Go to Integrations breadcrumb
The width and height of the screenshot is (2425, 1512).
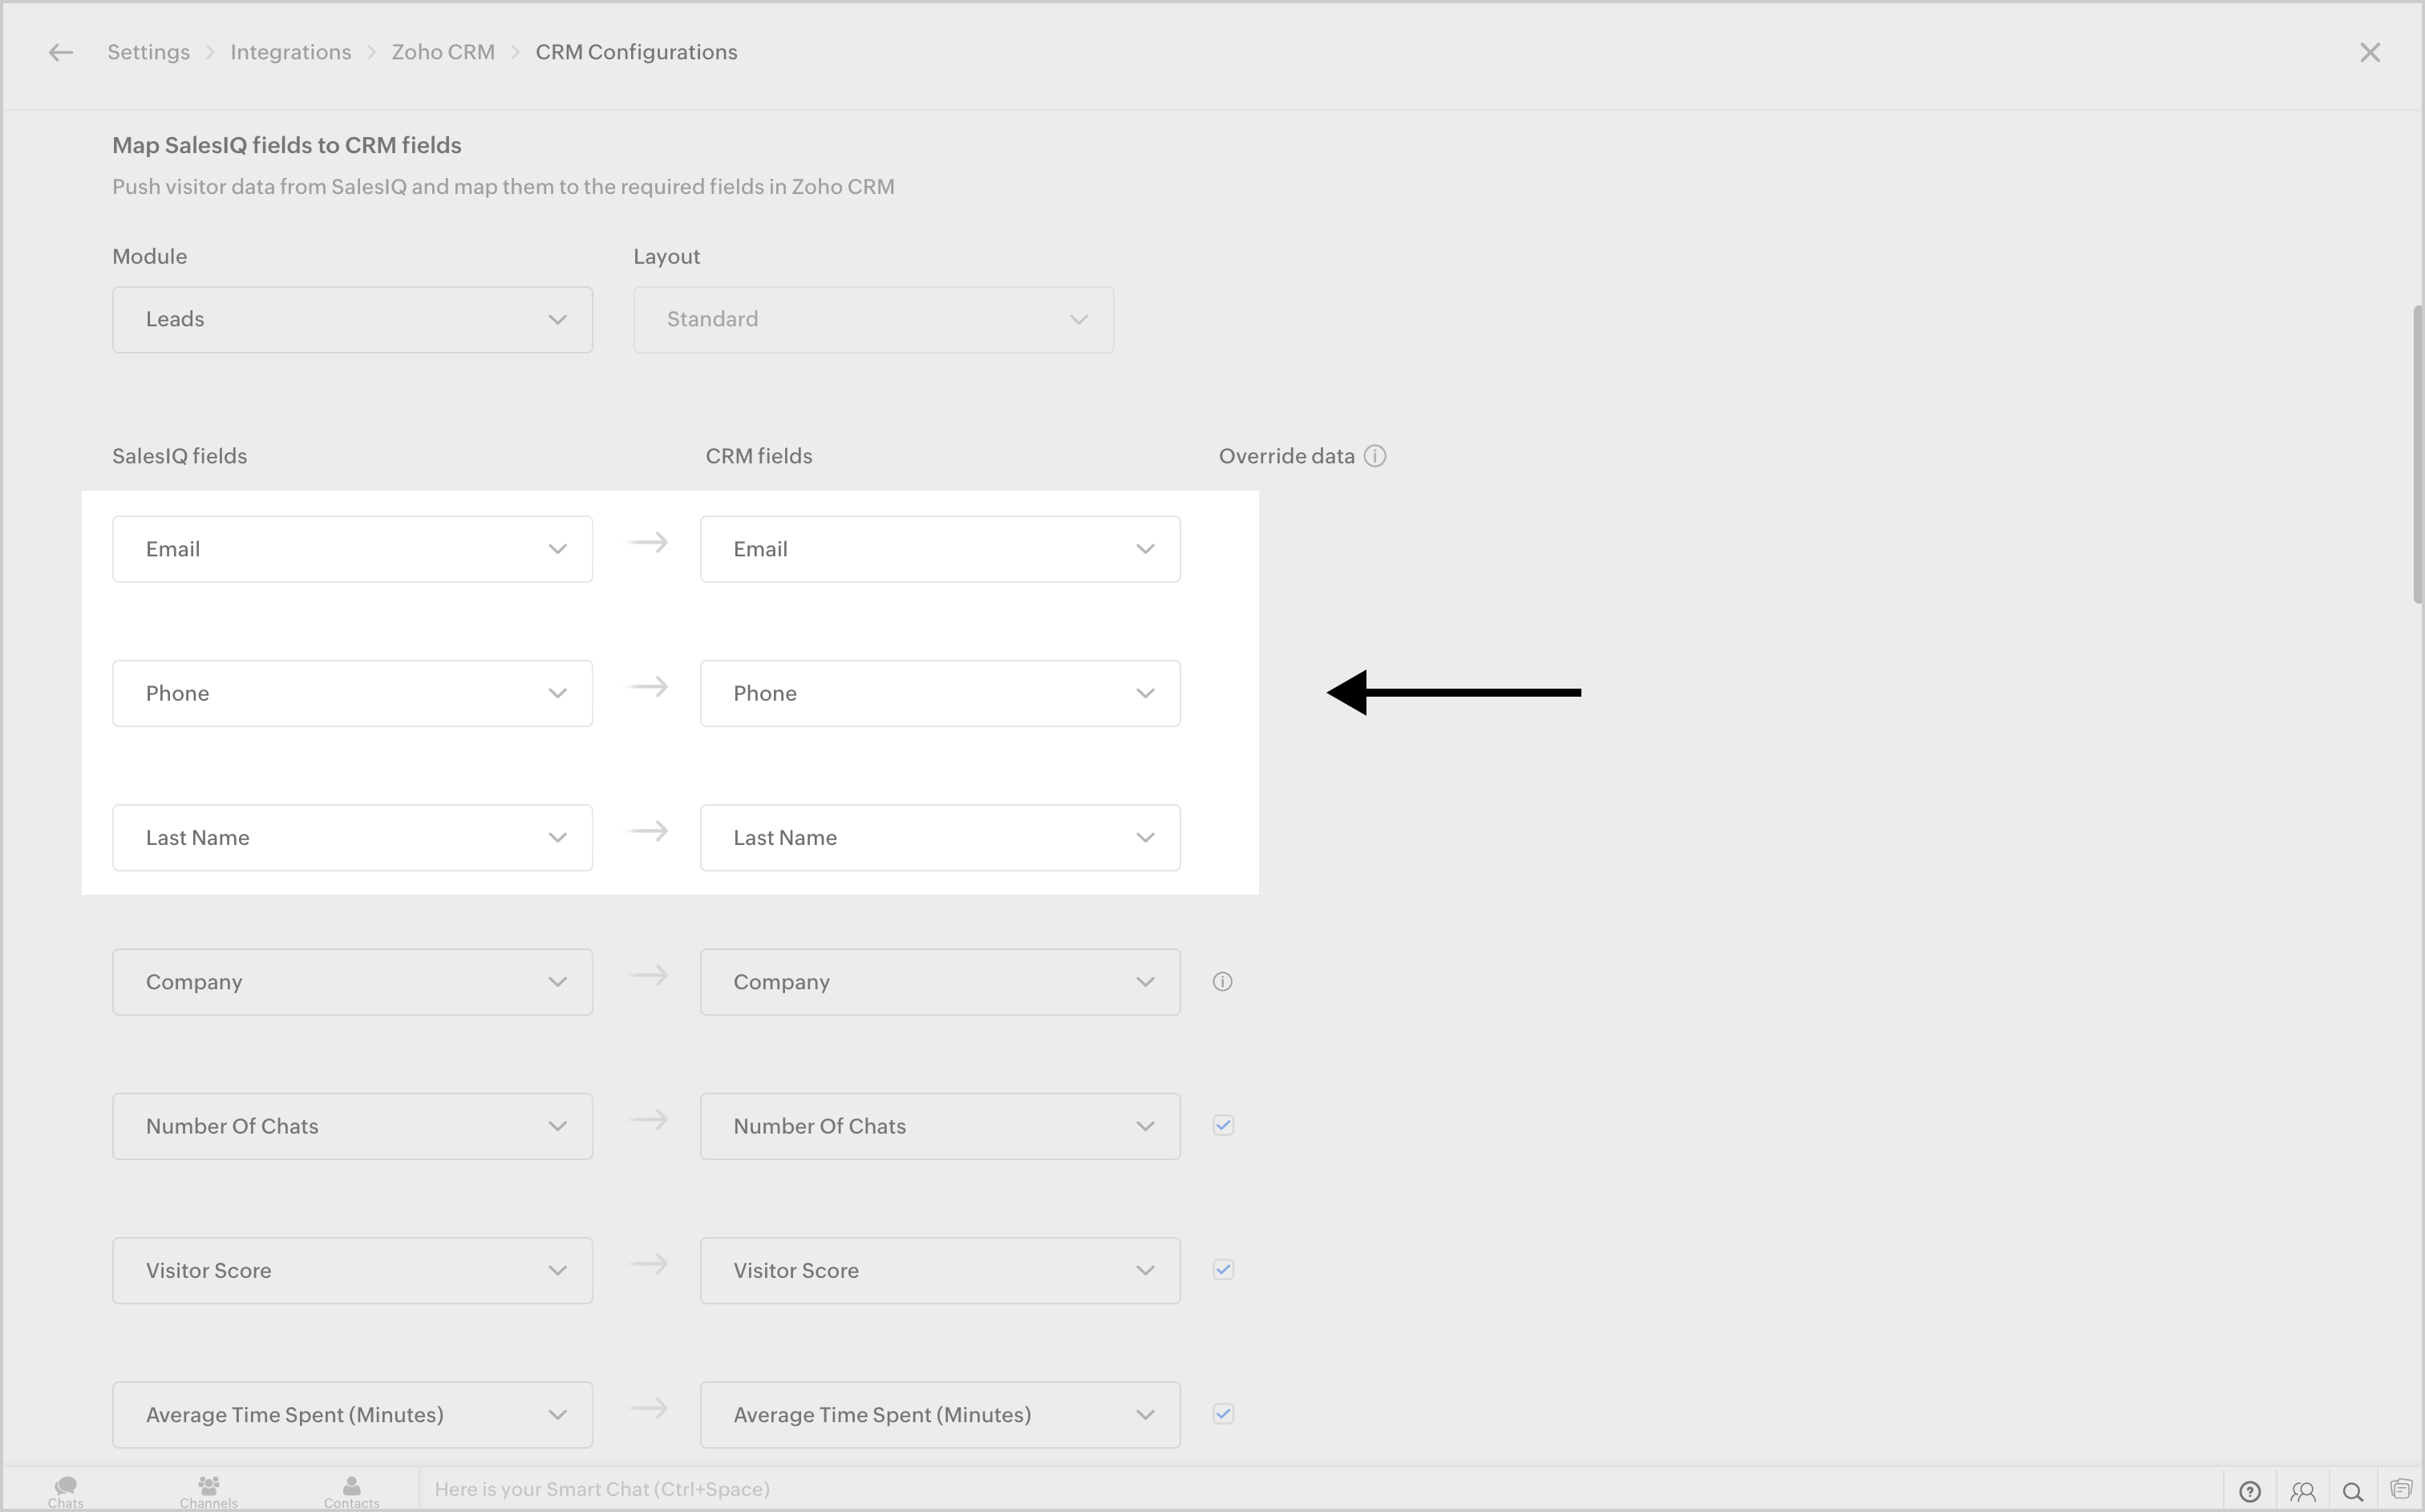click(x=290, y=52)
